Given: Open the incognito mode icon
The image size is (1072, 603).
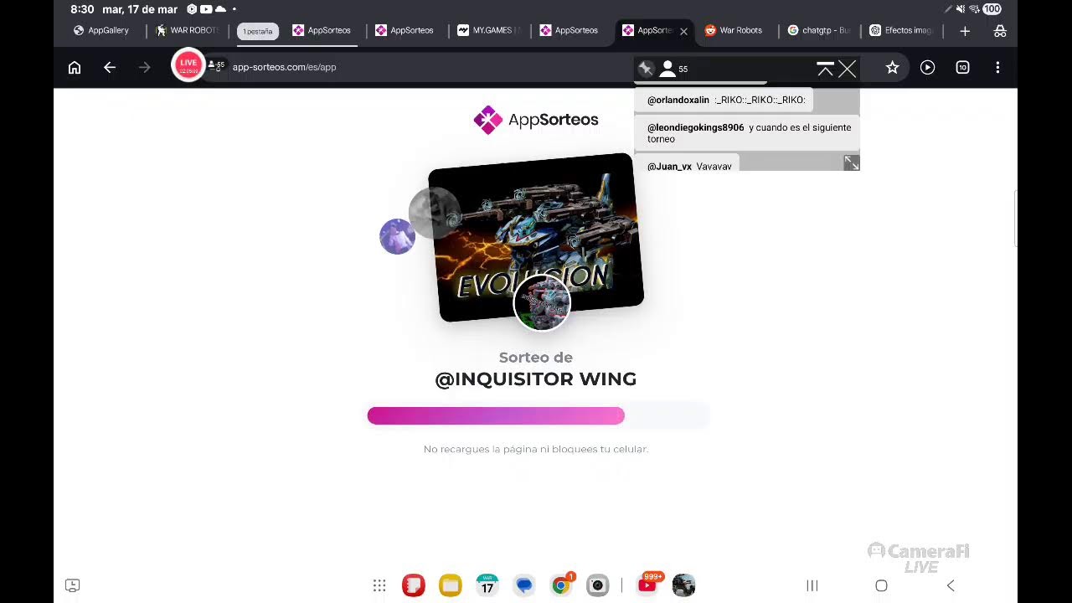Looking at the screenshot, I should (x=1000, y=31).
